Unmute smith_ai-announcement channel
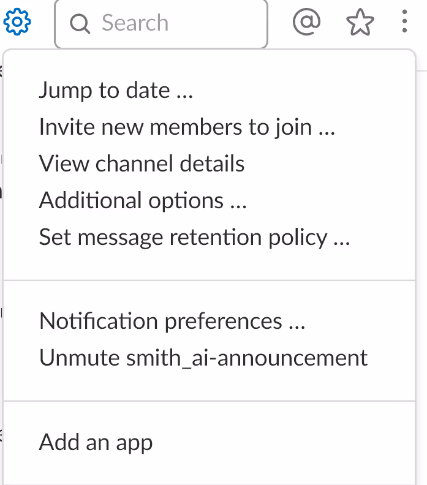Image resolution: width=427 pixels, height=485 pixels. pos(203,358)
